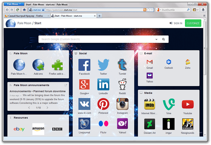Image resolution: width=211 pixels, height=145 pixels.
Task: Open the Flickr dots icon
Action: (103, 124)
